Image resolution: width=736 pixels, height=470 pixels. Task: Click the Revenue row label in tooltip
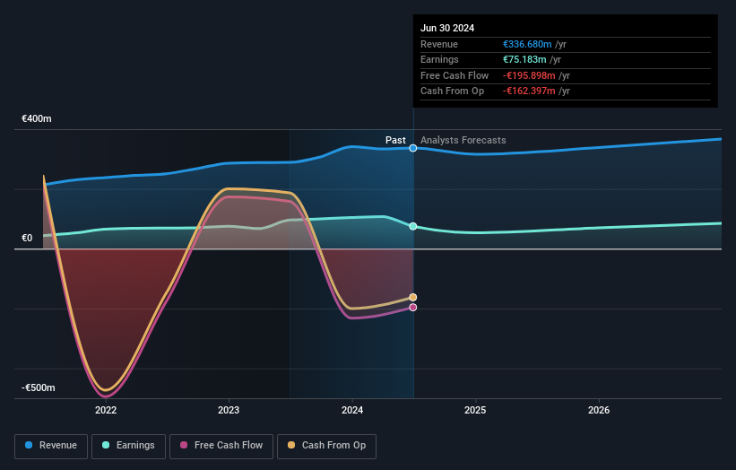439,44
